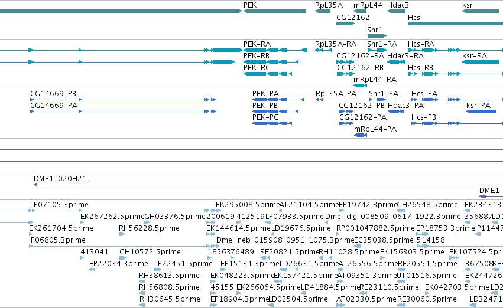This screenshot has height=308, width=503.
Task: Click the Snr1-PA protein label
Action: 384,93
